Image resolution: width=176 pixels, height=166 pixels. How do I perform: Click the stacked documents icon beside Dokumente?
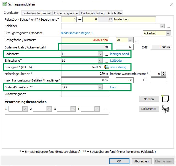point(165,108)
